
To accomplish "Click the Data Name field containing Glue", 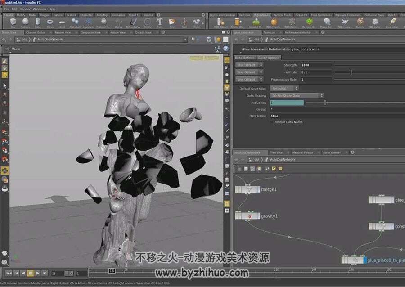I will (x=337, y=116).
